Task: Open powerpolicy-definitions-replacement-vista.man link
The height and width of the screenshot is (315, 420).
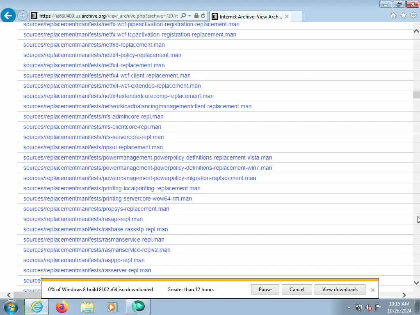Action: click(148, 157)
